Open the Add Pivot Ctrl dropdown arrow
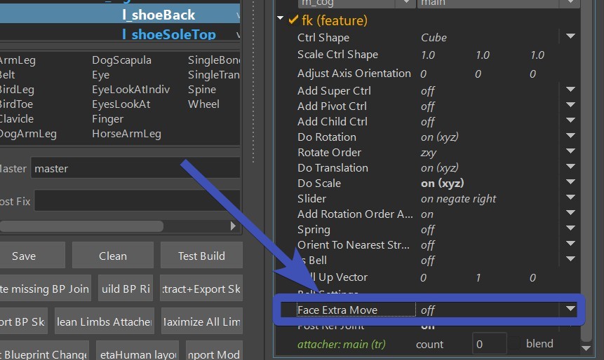This screenshot has height=360, width=604. [x=570, y=105]
